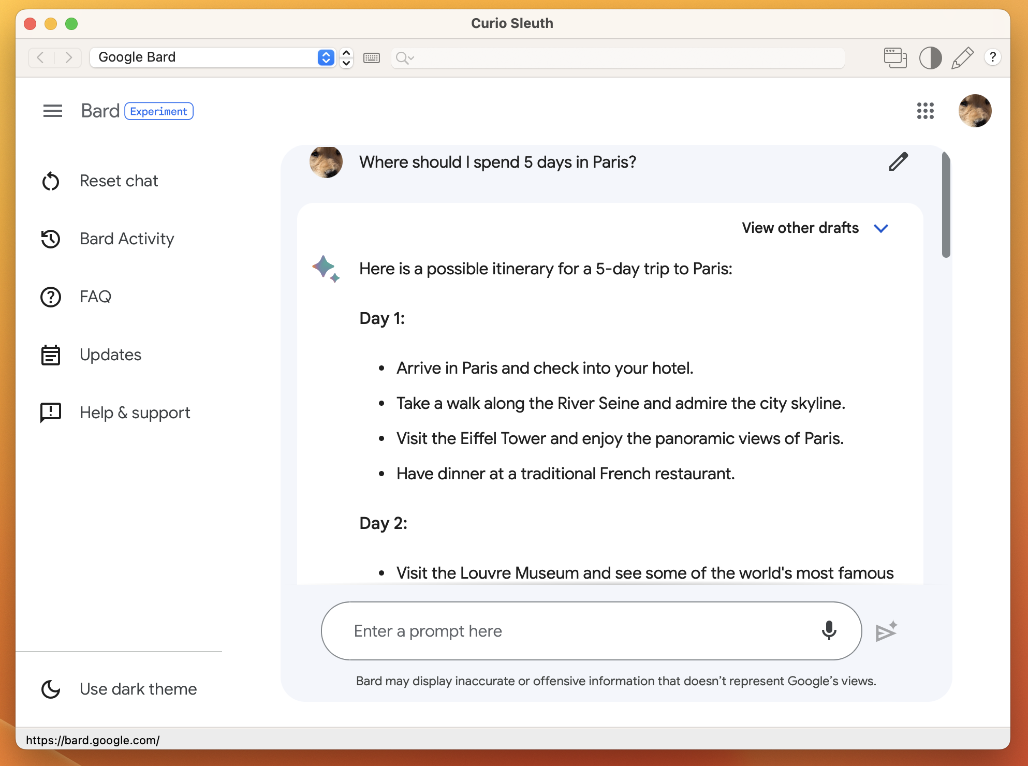The width and height of the screenshot is (1028, 766).
Task: Click the prompt text 'Where should I spend 5 days in Paris?'
Action: pyautogui.click(x=498, y=162)
